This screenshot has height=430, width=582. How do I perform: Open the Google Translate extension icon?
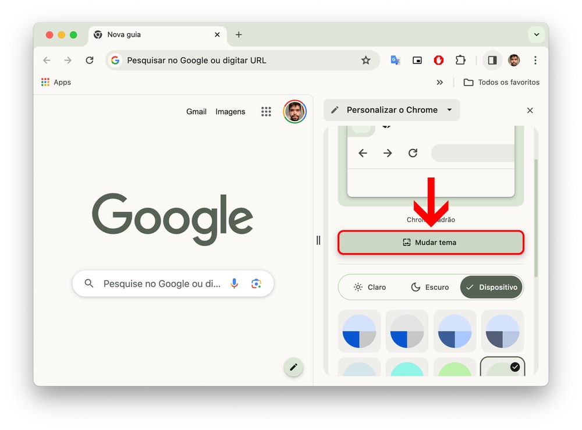pyautogui.click(x=395, y=61)
